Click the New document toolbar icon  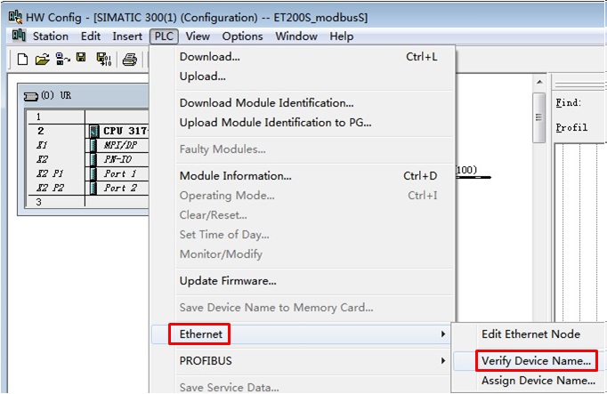click(23, 60)
